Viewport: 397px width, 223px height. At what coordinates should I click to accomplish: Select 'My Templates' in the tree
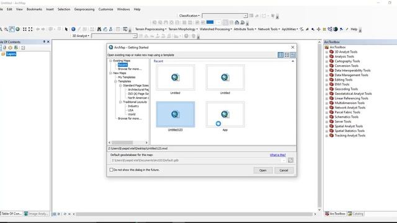click(127, 77)
